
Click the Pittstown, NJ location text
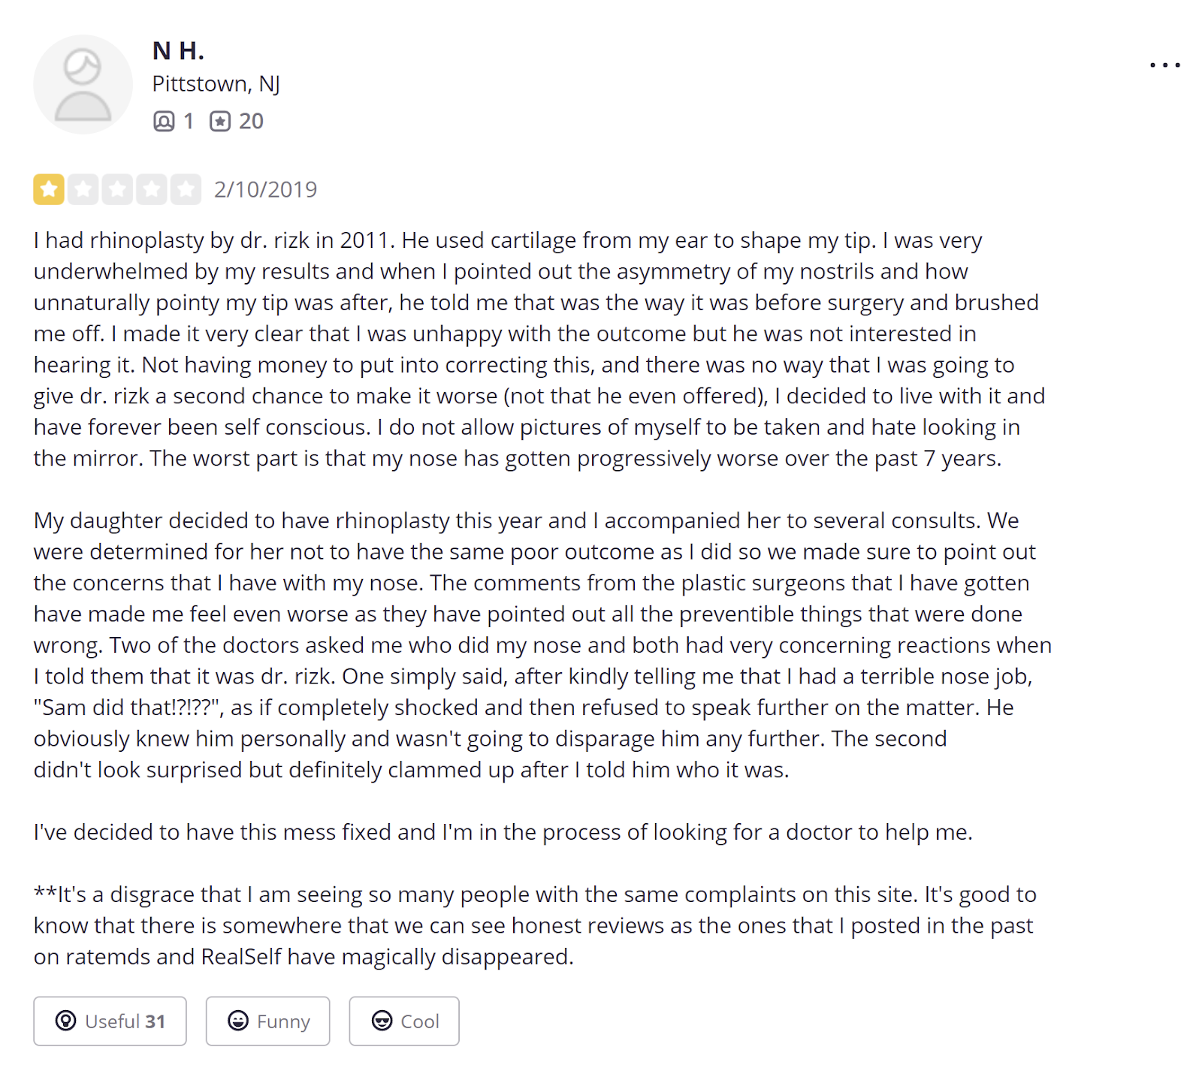click(216, 84)
